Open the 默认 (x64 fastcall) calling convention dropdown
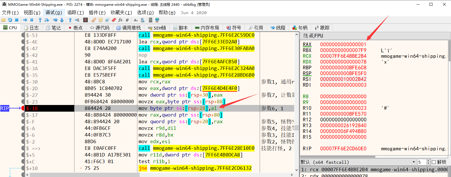Viewport: 451px width, 177px height. (x=358, y=162)
